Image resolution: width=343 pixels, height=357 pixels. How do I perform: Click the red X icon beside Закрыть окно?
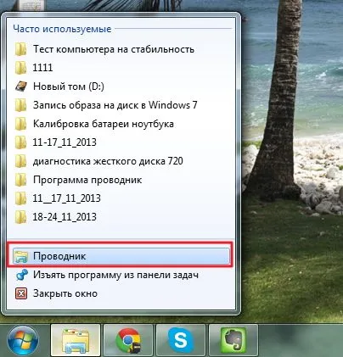(x=21, y=293)
